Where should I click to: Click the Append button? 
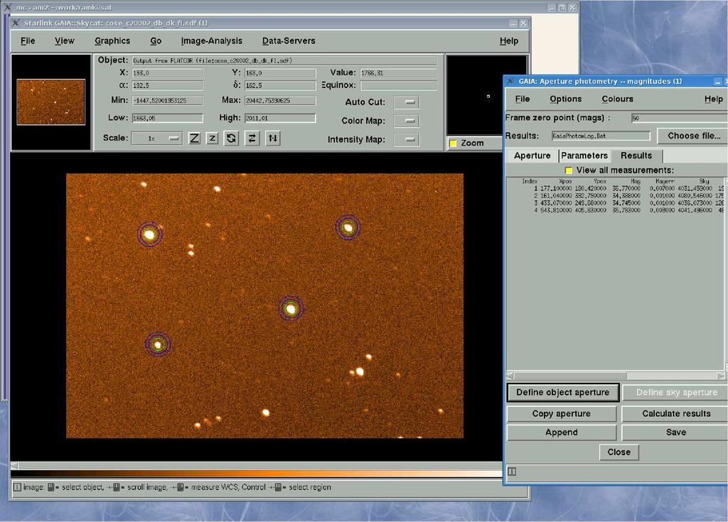click(562, 433)
